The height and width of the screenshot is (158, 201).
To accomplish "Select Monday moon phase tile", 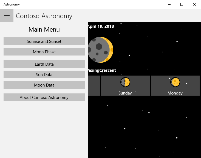I will tap(175, 85).
